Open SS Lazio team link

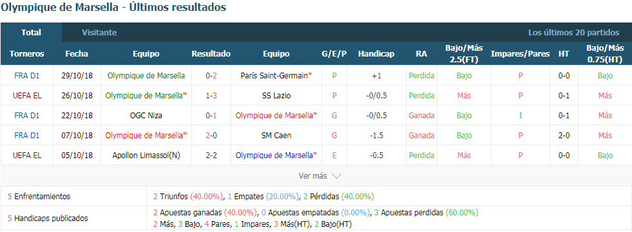[276, 95]
